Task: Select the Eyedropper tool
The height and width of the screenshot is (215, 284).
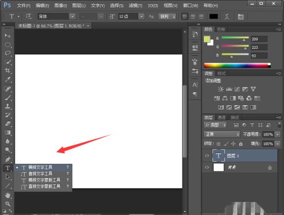Action: pyautogui.click(x=7, y=79)
